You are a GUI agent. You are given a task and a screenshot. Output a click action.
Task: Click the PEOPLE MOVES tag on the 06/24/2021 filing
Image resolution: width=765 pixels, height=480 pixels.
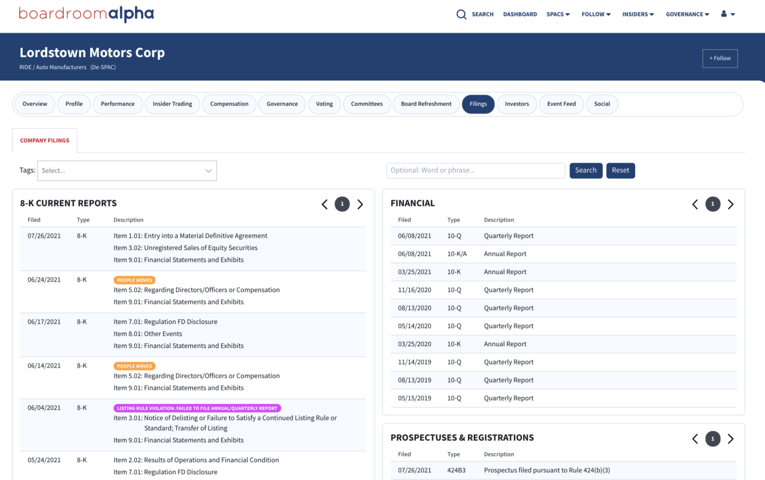click(134, 279)
